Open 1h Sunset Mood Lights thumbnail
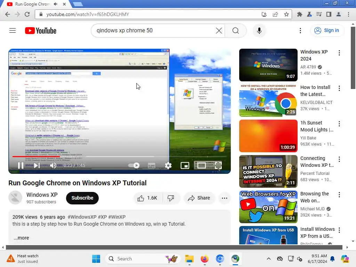The height and width of the screenshot is (267, 356). click(x=268, y=136)
